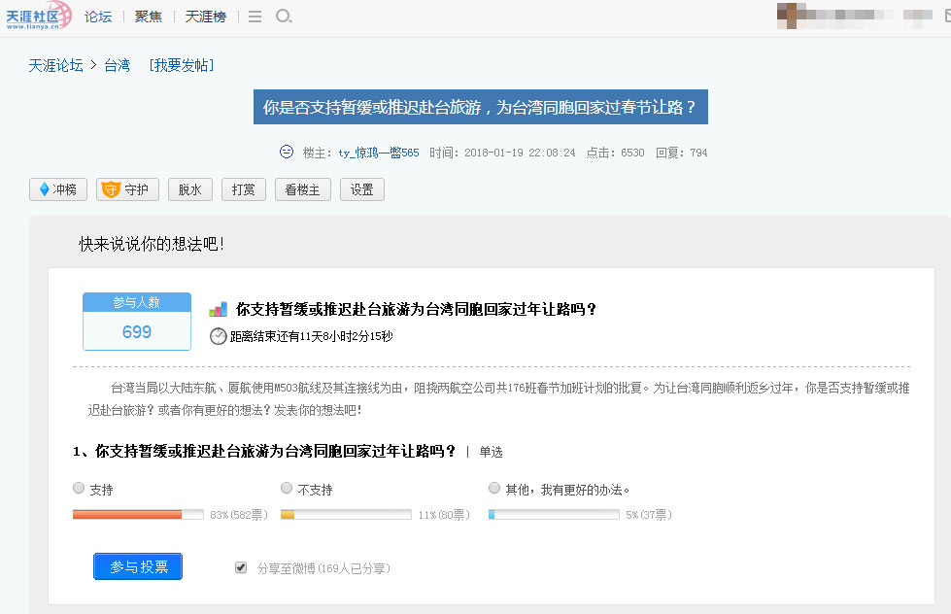This screenshot has height=614, width=951.
Task: Click the bar chart poll icon
Action: click(218, 309)
